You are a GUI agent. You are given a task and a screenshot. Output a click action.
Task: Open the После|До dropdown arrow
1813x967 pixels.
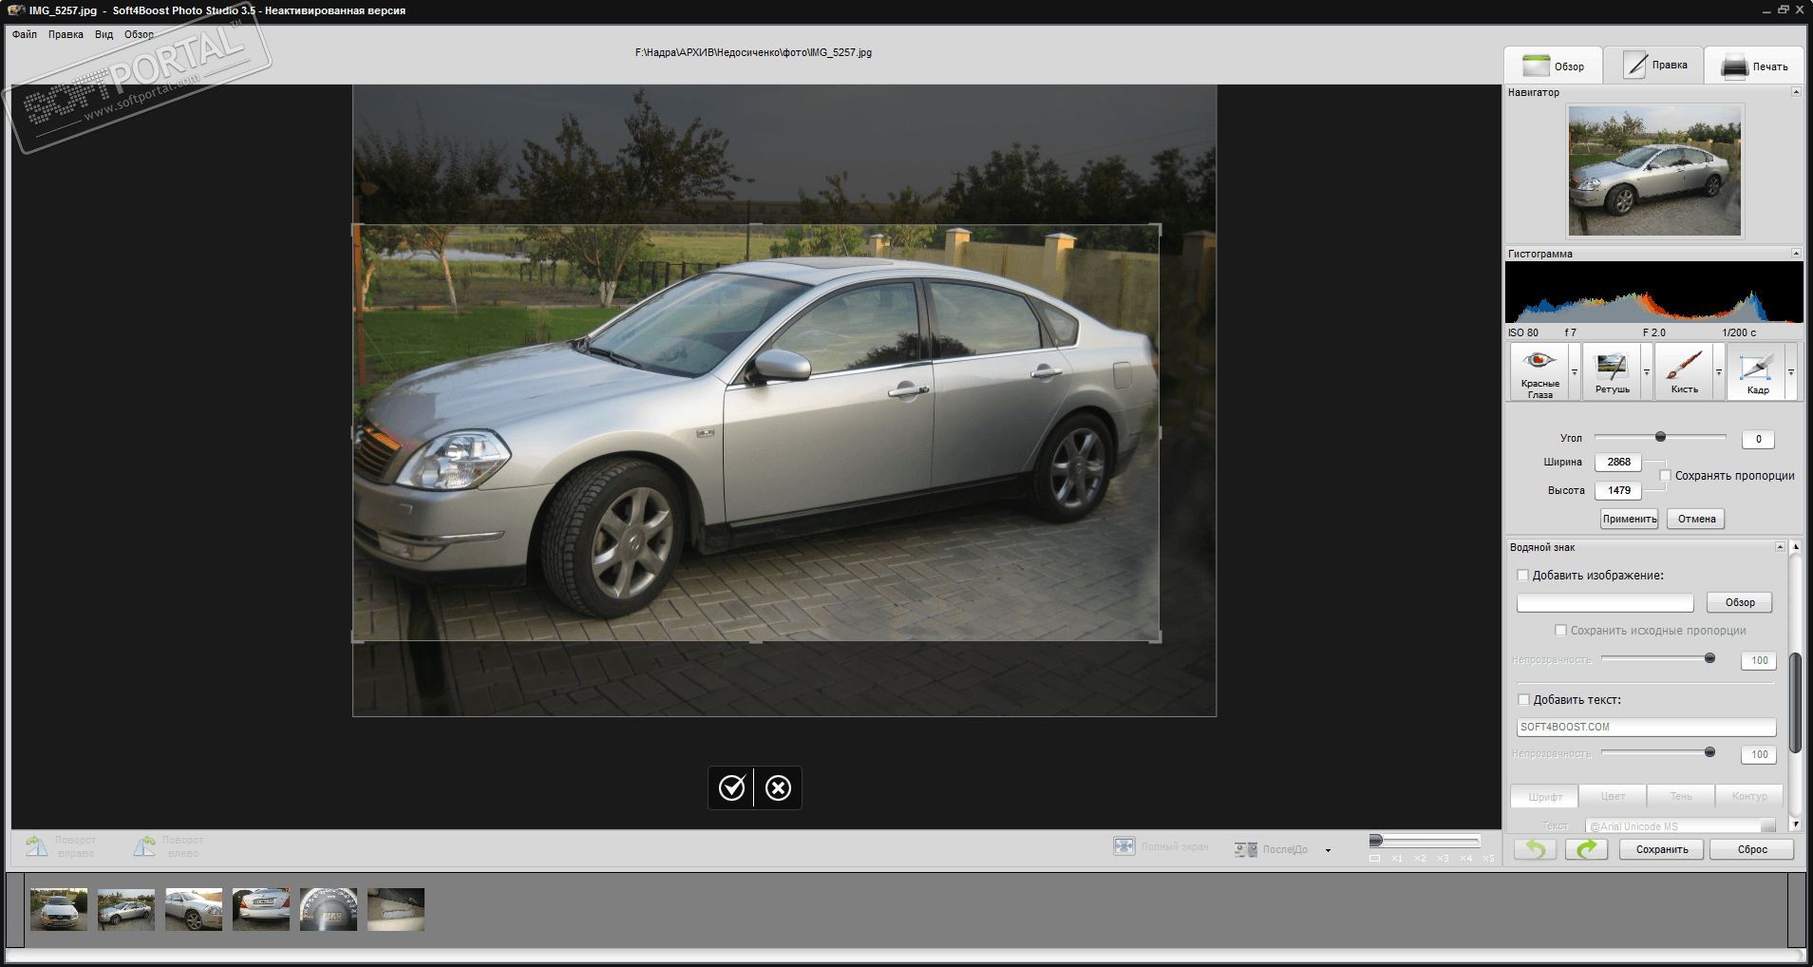1328,850
